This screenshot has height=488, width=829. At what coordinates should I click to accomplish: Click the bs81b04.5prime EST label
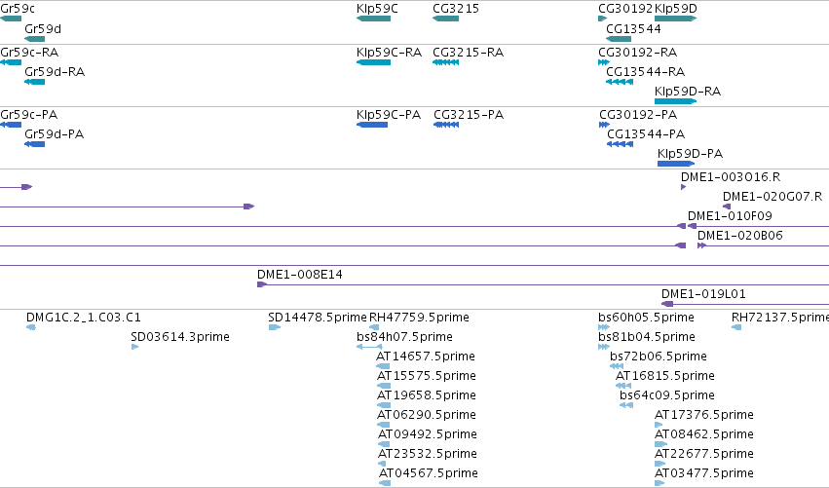tap(647, 337)
